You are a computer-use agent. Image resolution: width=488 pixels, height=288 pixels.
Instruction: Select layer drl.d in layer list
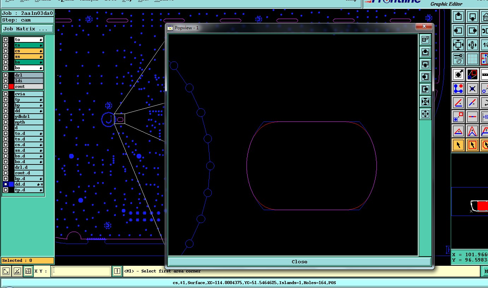tap(29, 167)
